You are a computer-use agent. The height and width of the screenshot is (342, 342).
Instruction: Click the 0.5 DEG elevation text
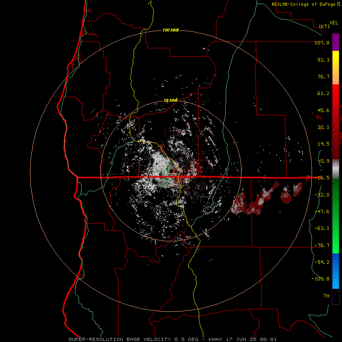point(186,339)
